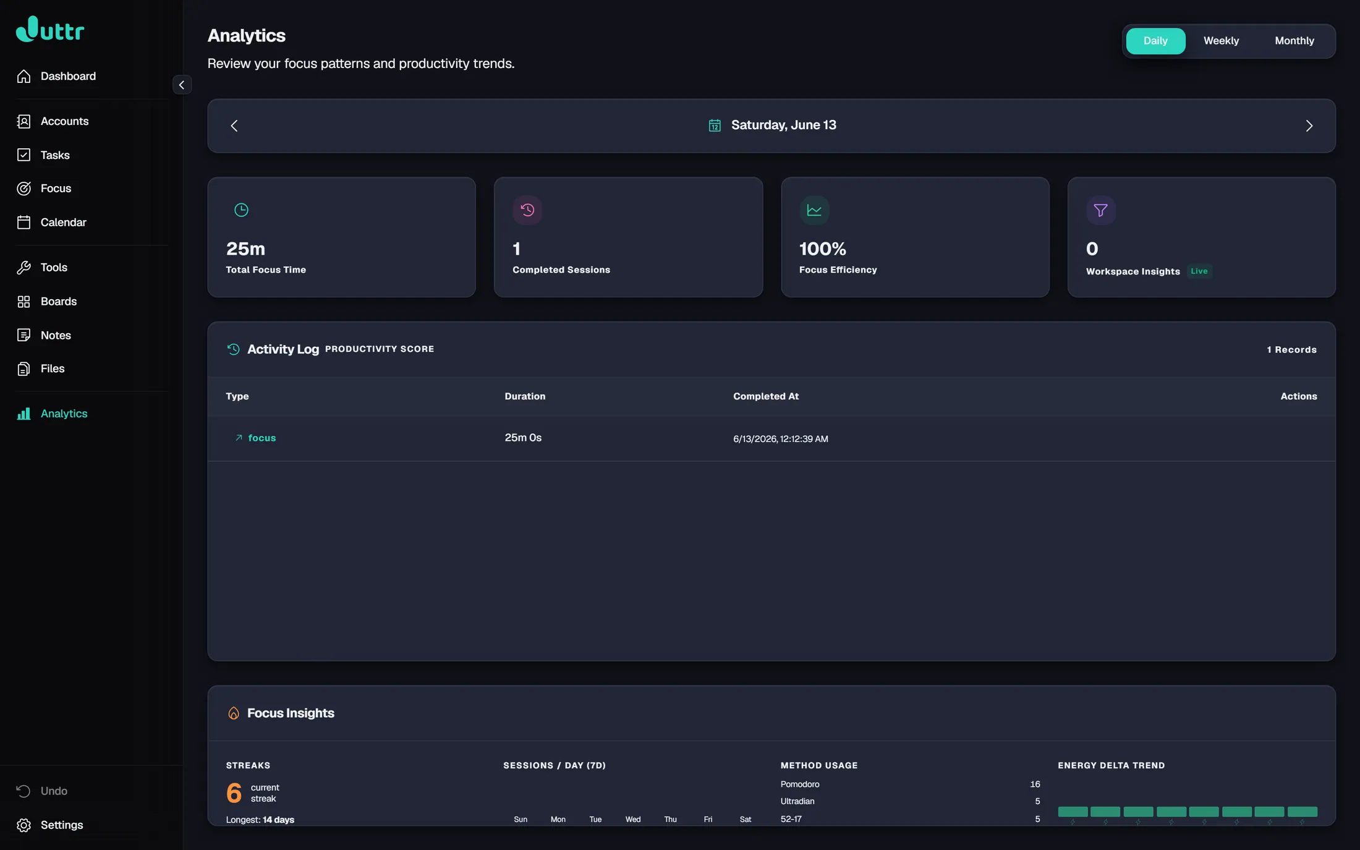
Task: Click the flame icon next to Focus Insights
Action: pyautogui.click(x=234, y=713)
